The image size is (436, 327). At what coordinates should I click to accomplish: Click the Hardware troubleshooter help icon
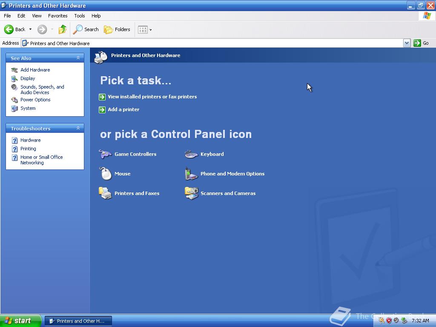(x=15, y=141)
